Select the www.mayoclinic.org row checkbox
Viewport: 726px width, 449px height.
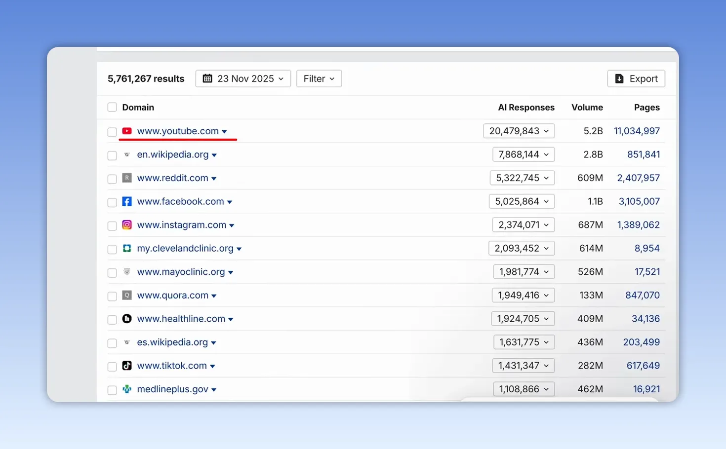point(112,272)
